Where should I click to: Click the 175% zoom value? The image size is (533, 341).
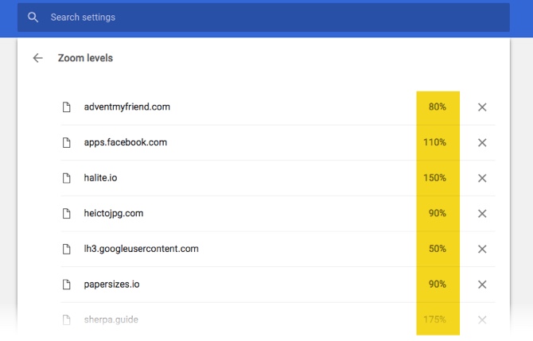434,320
